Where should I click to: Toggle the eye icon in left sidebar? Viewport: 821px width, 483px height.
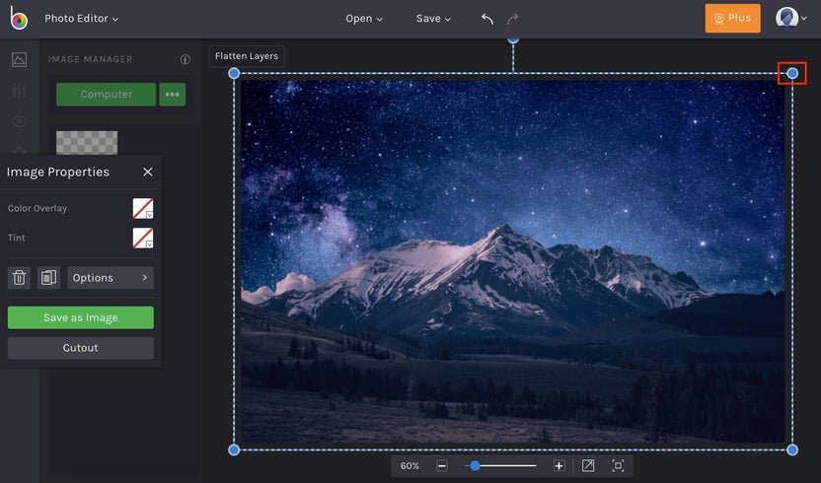(19, 121)
